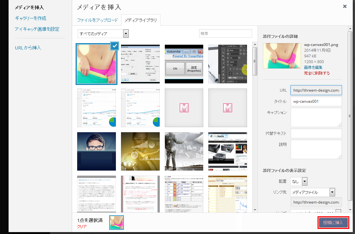Click the URL field of the attachment
355x234 pixels.
pyautogui.click(x=316, y=90)
